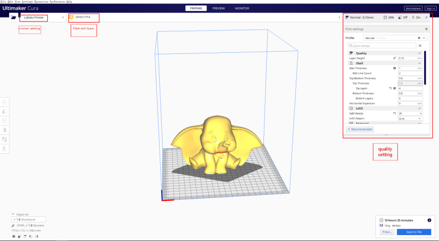Screen dimensions: 439x241
Task: Click the Bottom Layers value field
Action: (x=410, y=98)
